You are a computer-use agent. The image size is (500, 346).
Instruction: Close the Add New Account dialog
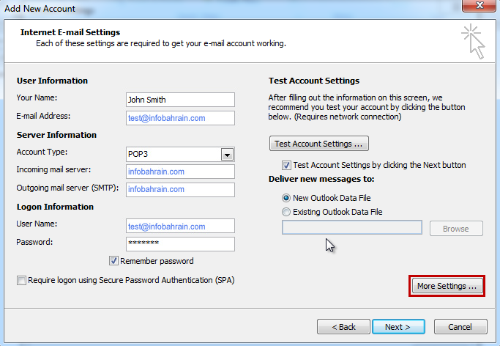(480, 5)
